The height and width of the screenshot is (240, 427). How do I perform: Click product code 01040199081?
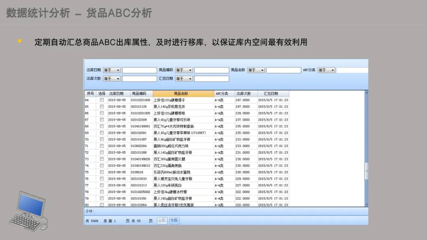click(x=140, y=126)
